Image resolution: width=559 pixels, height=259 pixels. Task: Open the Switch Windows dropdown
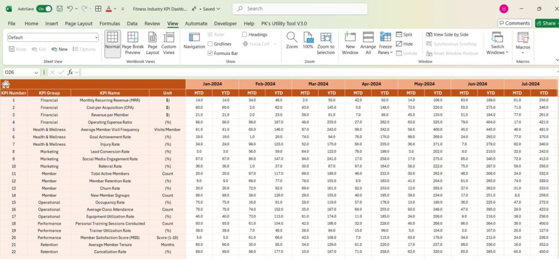click(x=497, y=44)
